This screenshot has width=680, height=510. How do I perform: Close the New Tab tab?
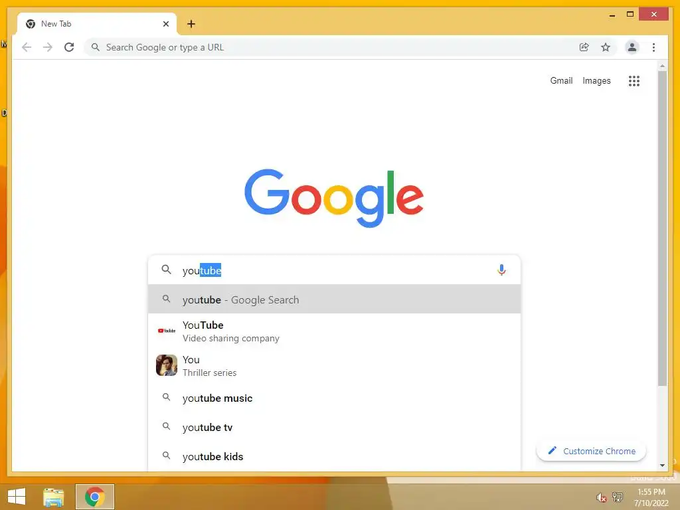(x=165, y=24)
